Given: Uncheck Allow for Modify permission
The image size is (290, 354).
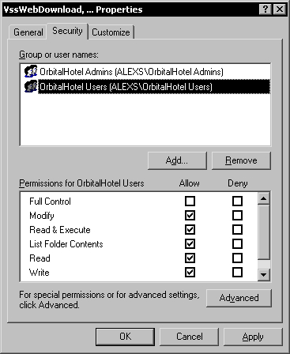Looking at the screenshot, I should point(190,216).
